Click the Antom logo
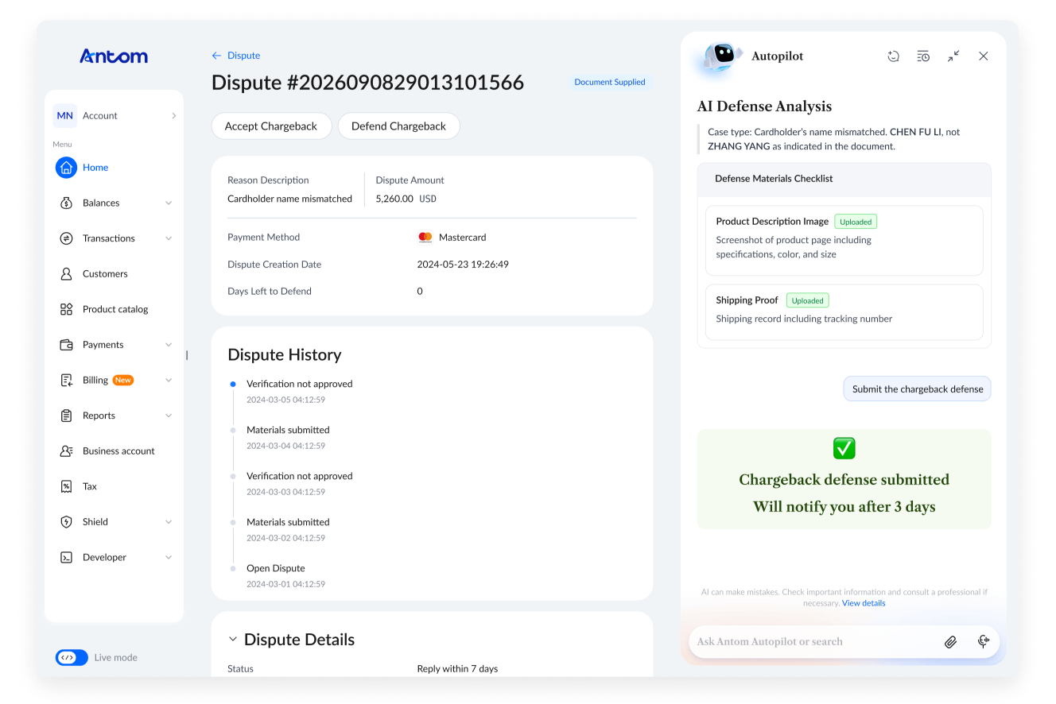Image resolution: width=1056 pixels, height=704 pixels. point(114,56)
